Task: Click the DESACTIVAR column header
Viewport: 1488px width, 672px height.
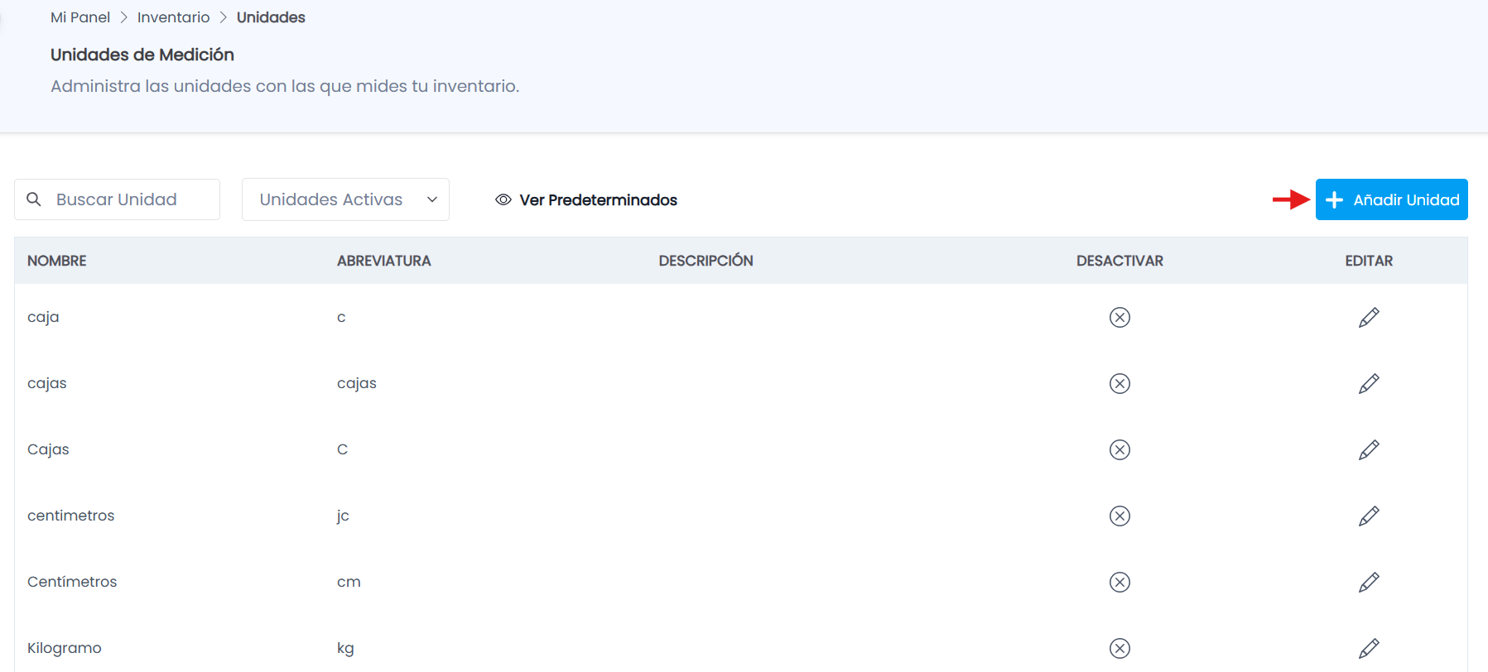Action: point(1120,261)
